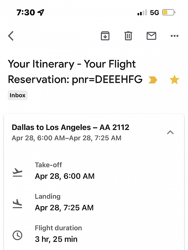Tap the Landing Apr 28, 7:25 AM entry

[x=64, y=202]
